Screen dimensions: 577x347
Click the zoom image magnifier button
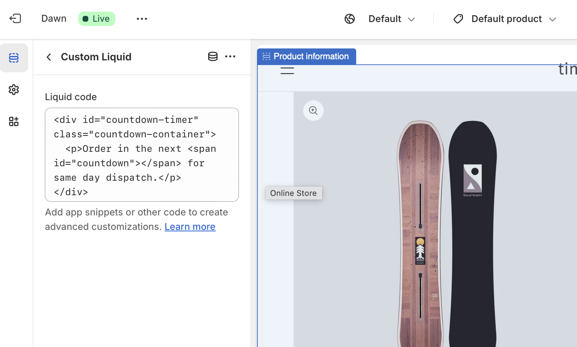click(313, 111)
